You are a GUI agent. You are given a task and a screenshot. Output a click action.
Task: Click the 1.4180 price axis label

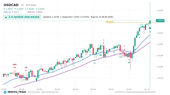click(x=160, y=55)
